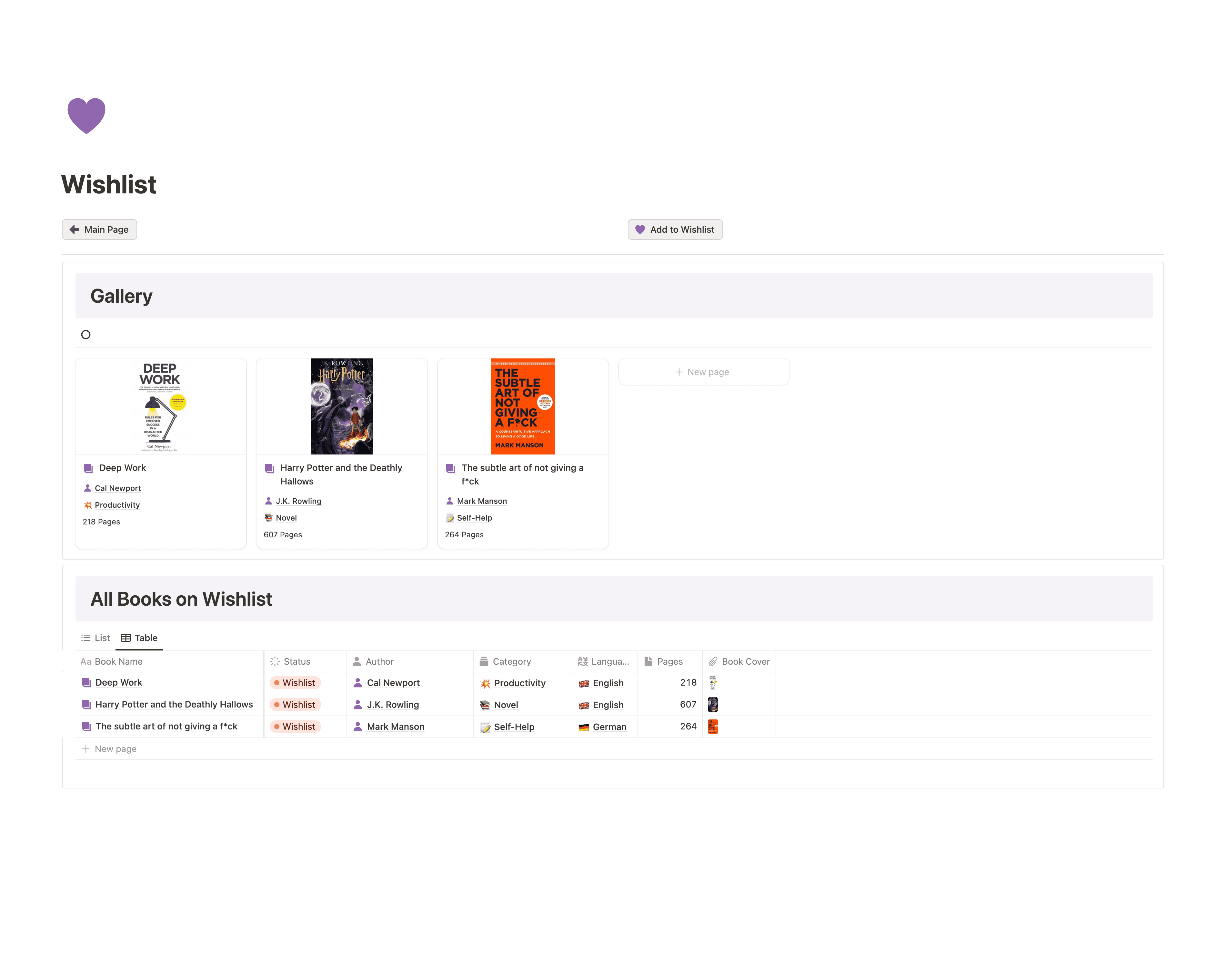Click the Wishlist status tag for Deep Work

[295, 683]
